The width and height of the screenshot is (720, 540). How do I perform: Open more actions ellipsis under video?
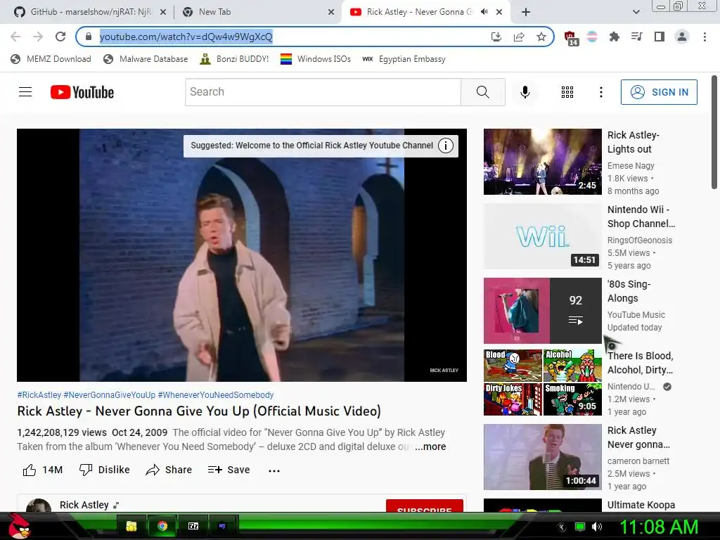[274, 470]
